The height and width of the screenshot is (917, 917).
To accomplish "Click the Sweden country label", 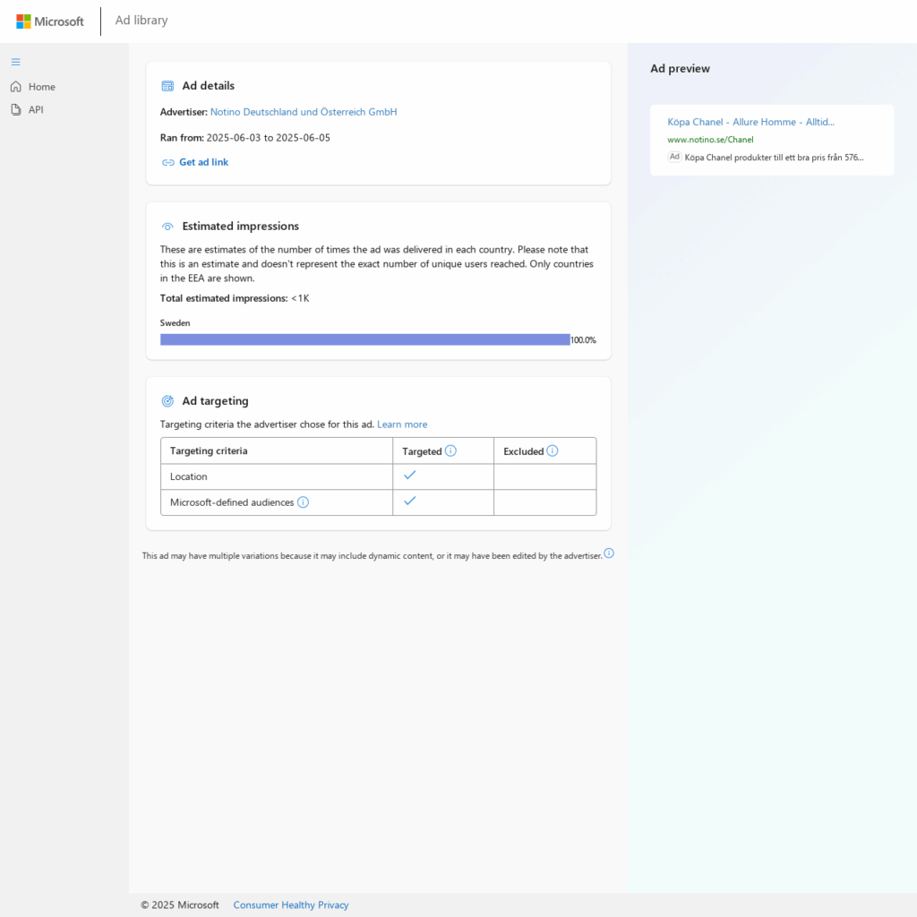I will (x=175, y=322).
